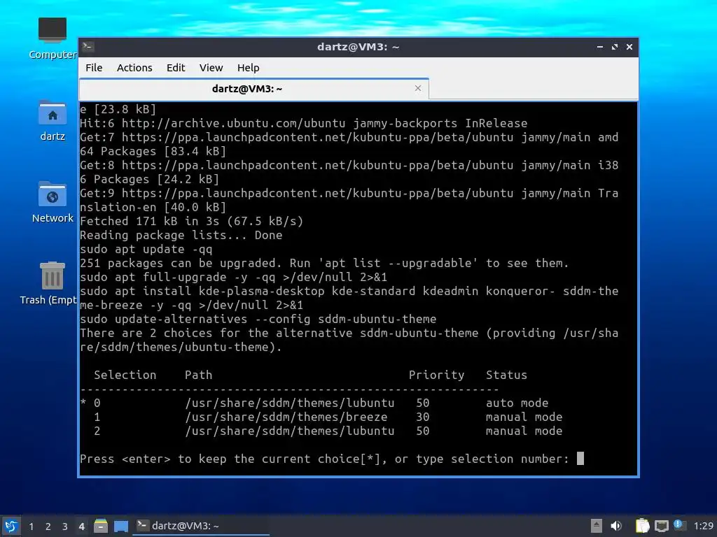Open the volume control tray icon
This screenshot has height=537, width=717.
[616, 526]
